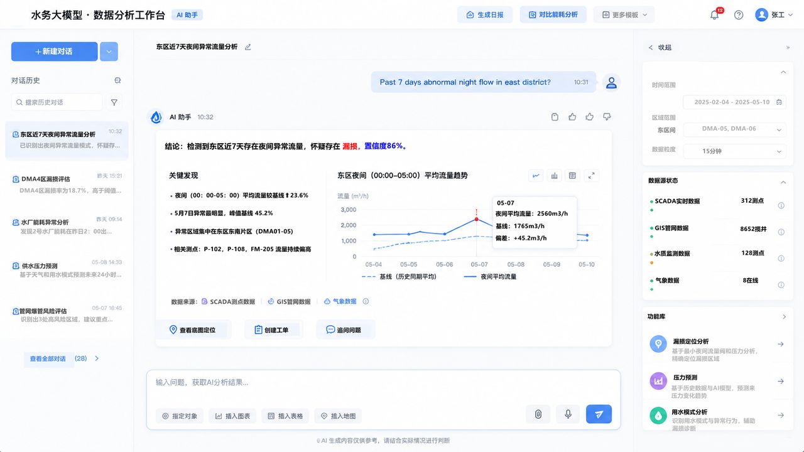Click the 漏损定位分析 location pin icon
The image size is (804, 452).
click(658, 343)
